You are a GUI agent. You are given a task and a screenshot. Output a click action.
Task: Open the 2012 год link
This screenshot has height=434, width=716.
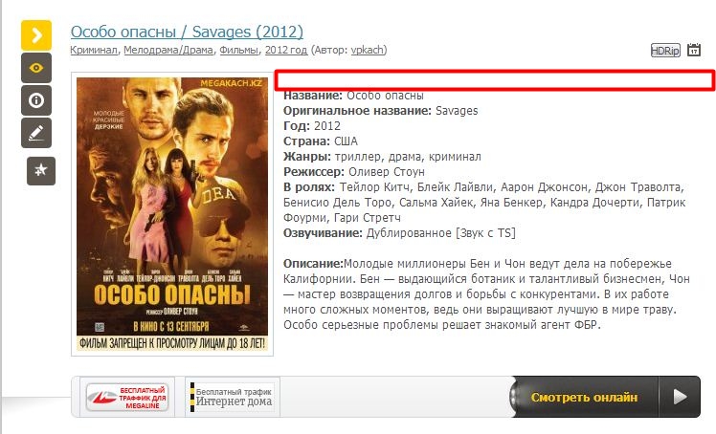pyautogui.click(x=286, y=50)
